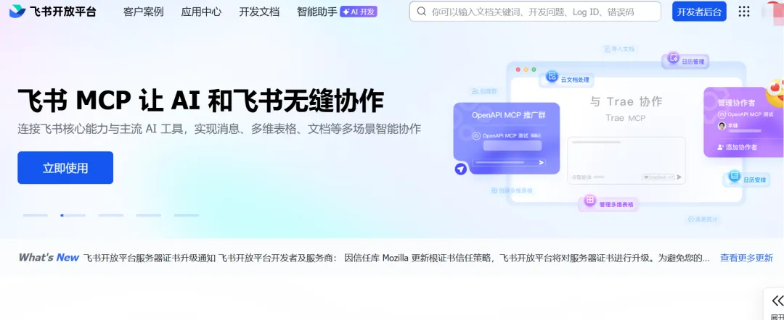
Task: Click the heart-eyes emoji sticker
Action: coord(775,92)
